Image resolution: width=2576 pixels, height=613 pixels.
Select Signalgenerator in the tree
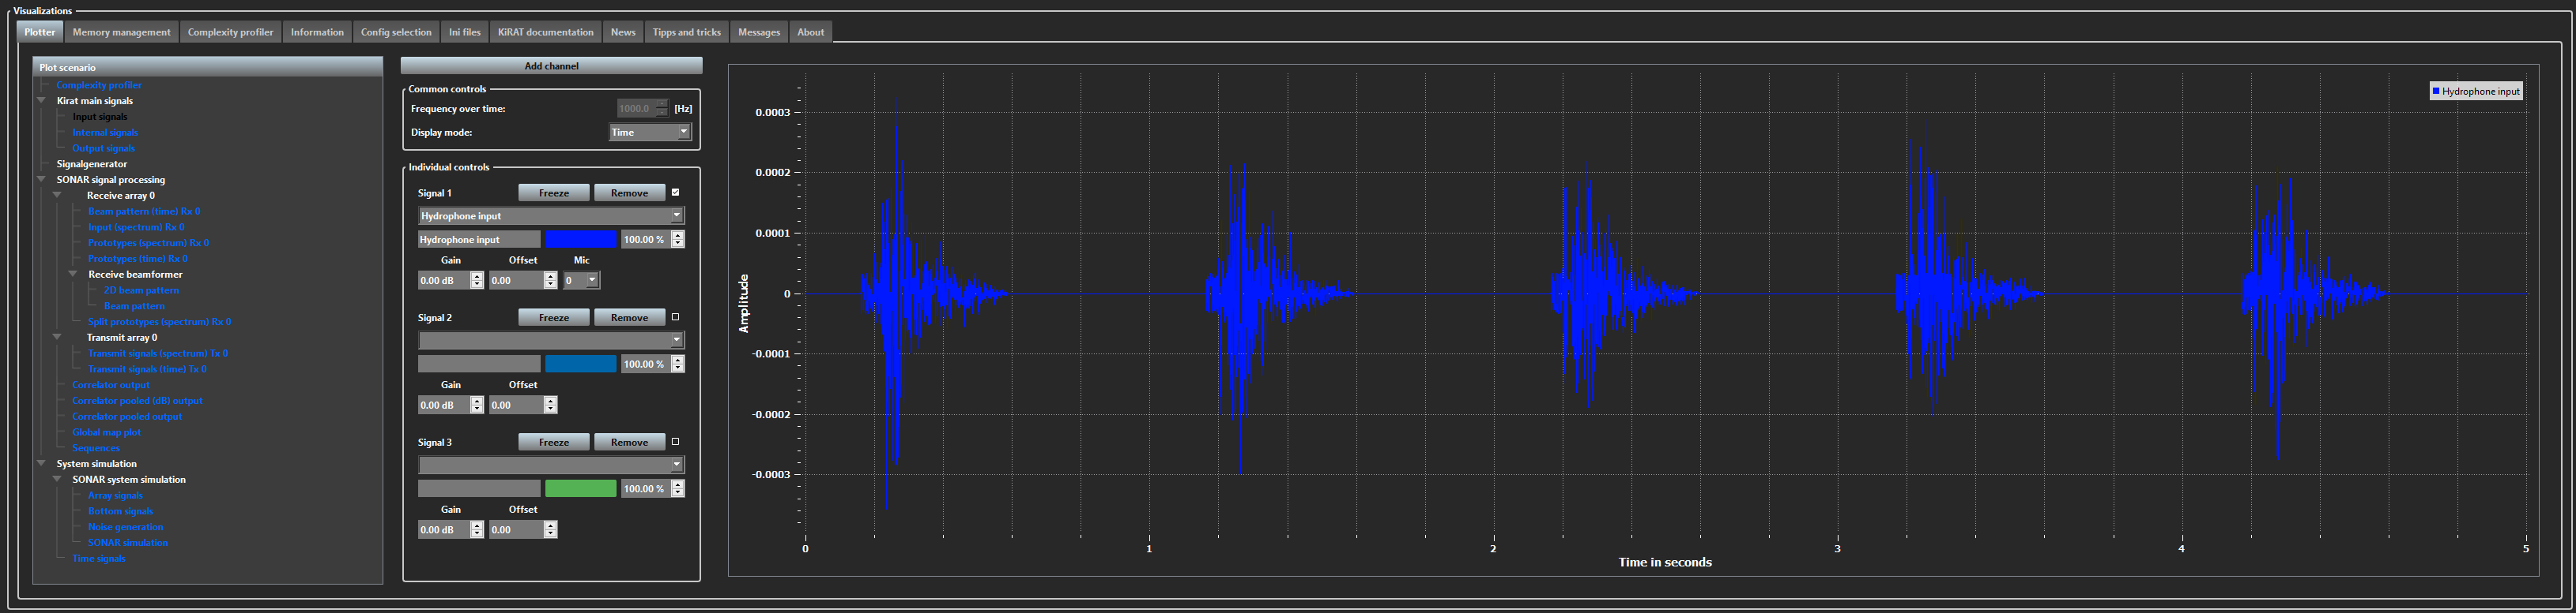(x=92, y=164)
